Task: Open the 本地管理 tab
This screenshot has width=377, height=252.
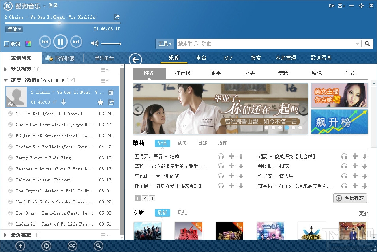Action: coord(286,58)
